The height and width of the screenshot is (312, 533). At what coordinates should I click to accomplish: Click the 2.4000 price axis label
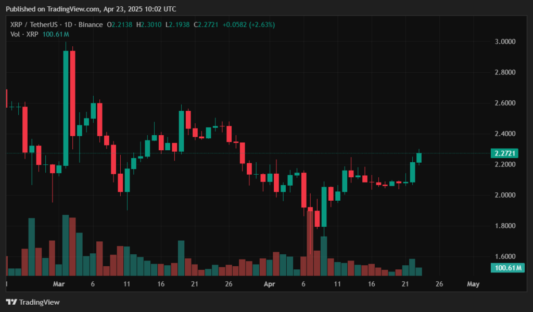click(505, 134)
